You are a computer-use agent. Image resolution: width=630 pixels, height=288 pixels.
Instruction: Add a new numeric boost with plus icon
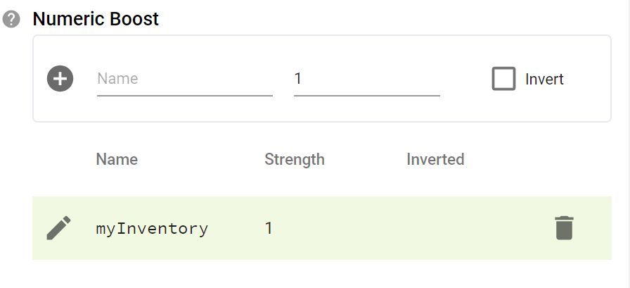[x=60, y=78]
